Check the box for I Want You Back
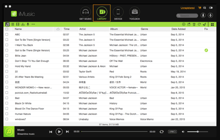This screenshot has width=220, height=140. coord(7,45)
